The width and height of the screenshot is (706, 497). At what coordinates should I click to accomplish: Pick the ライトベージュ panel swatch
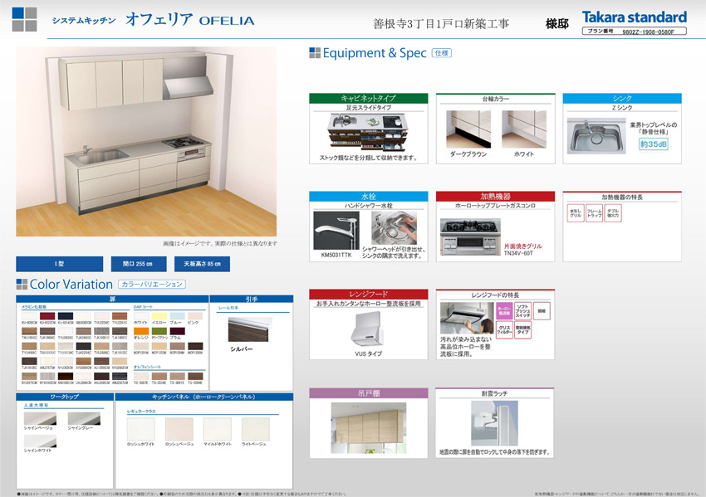tap(255, 429)
